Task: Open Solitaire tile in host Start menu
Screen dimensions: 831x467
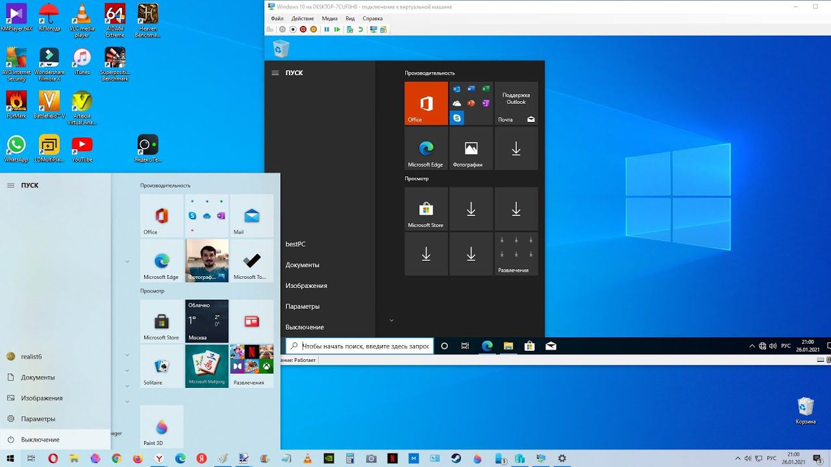Action: coord(162,366)
